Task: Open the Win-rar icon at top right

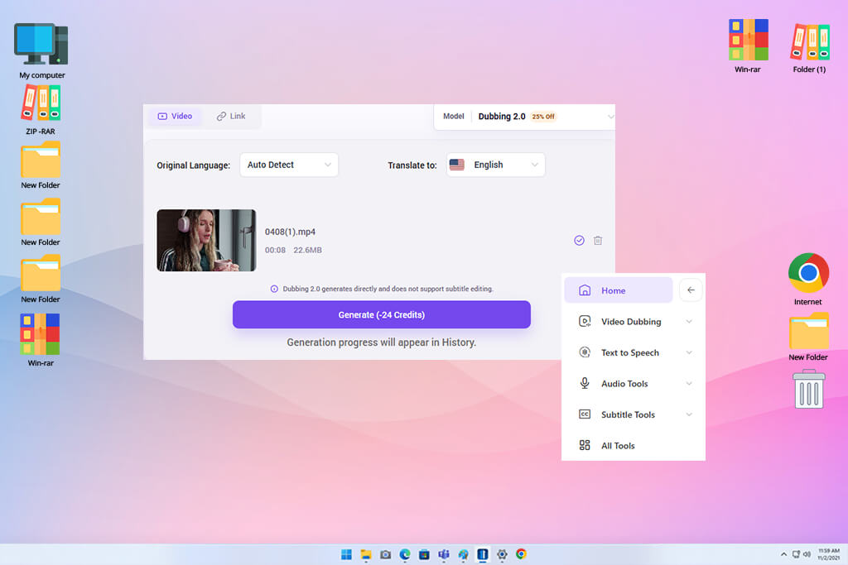Action: pos(748,46)
